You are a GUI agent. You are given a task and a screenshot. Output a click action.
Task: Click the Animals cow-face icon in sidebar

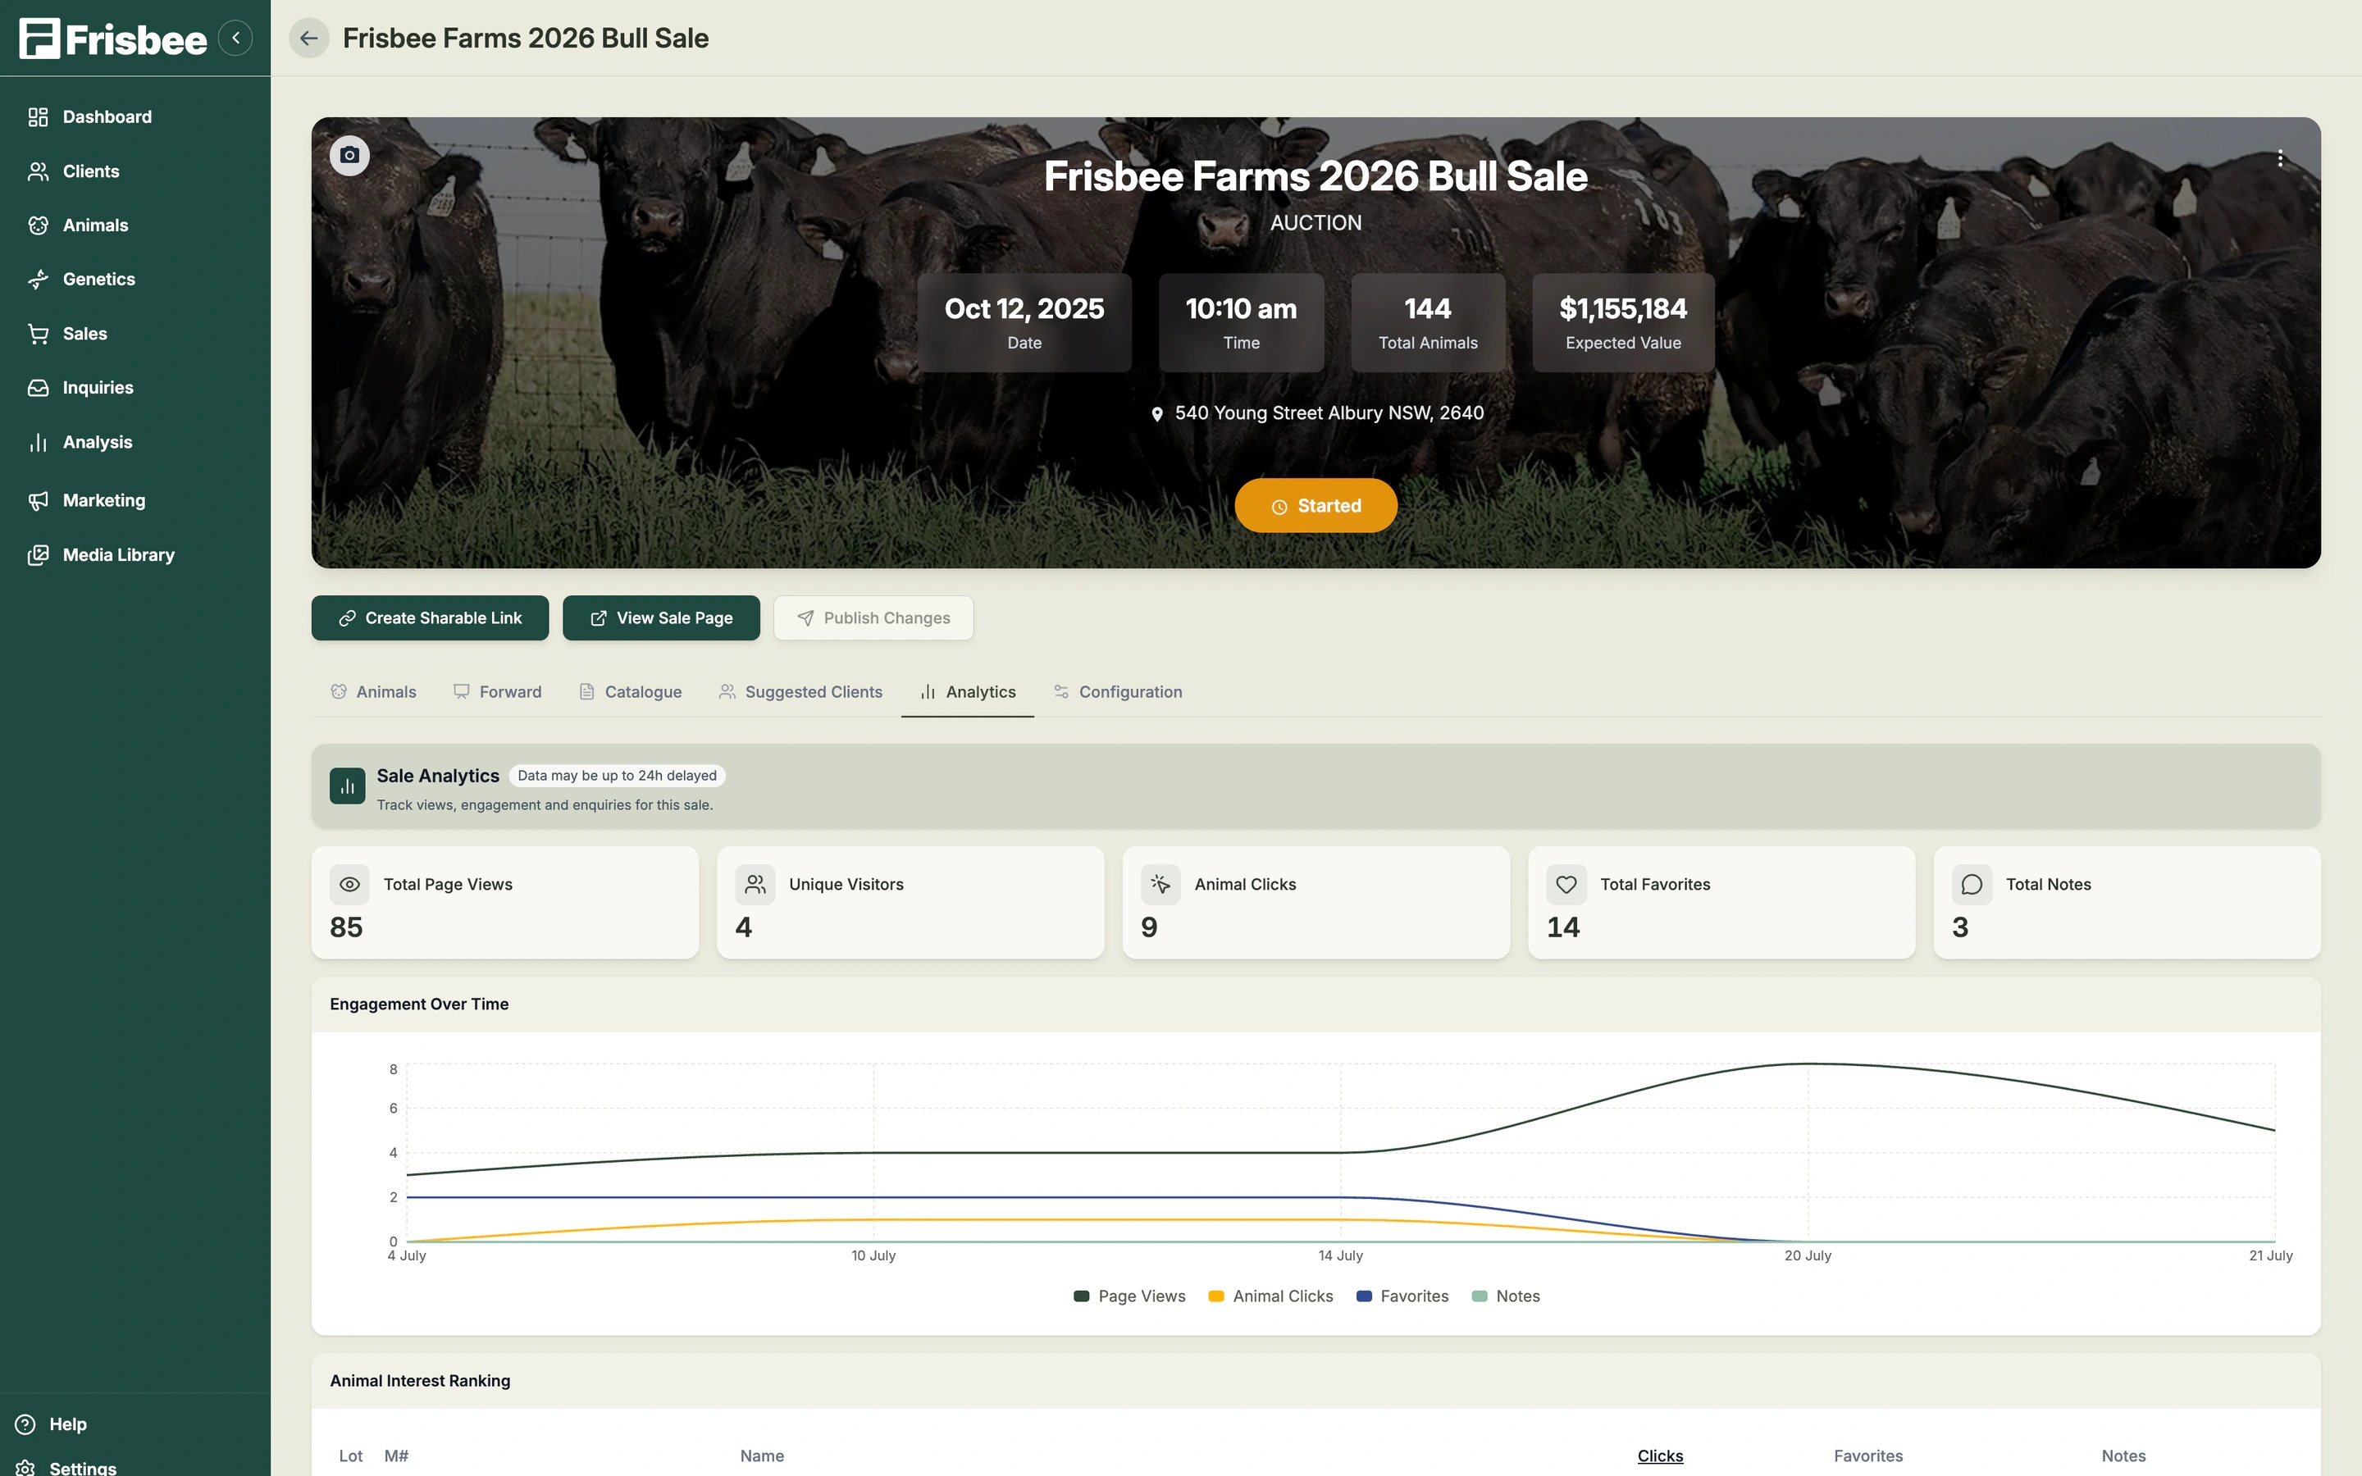click(x=38, y=225)
